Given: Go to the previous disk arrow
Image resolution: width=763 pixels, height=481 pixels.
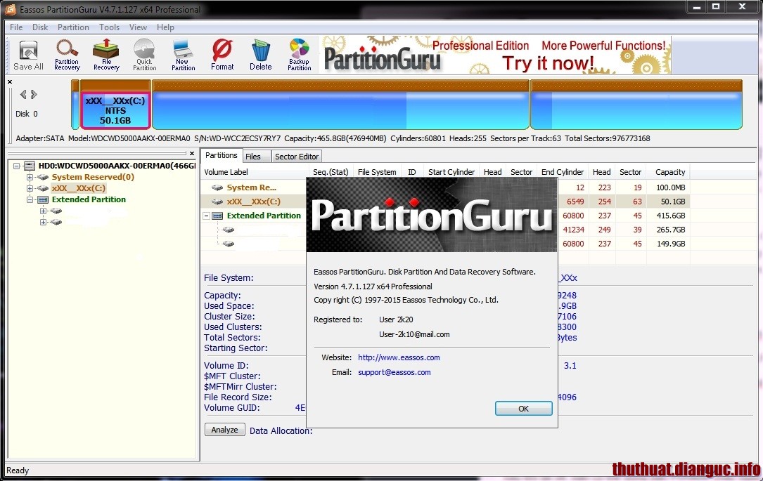Looking at the screenshot, I should (x=23, y=94).
